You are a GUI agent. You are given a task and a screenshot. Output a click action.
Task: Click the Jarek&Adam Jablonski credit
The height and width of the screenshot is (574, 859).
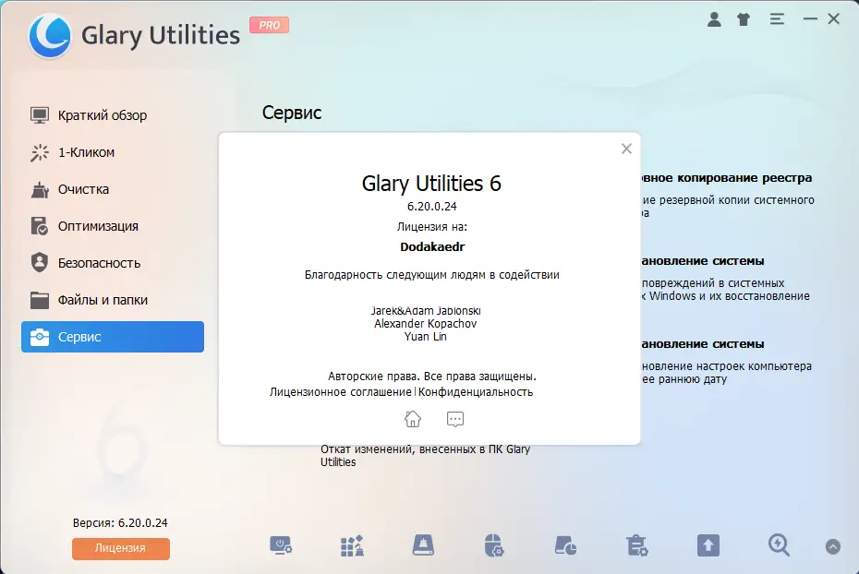(426, 311)
